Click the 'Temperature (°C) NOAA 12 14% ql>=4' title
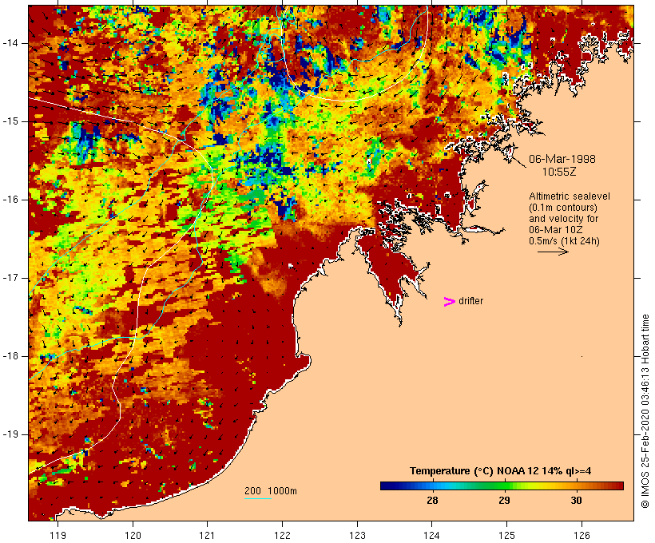The height and width of the screenshot is (543, 655). [501, 471]
